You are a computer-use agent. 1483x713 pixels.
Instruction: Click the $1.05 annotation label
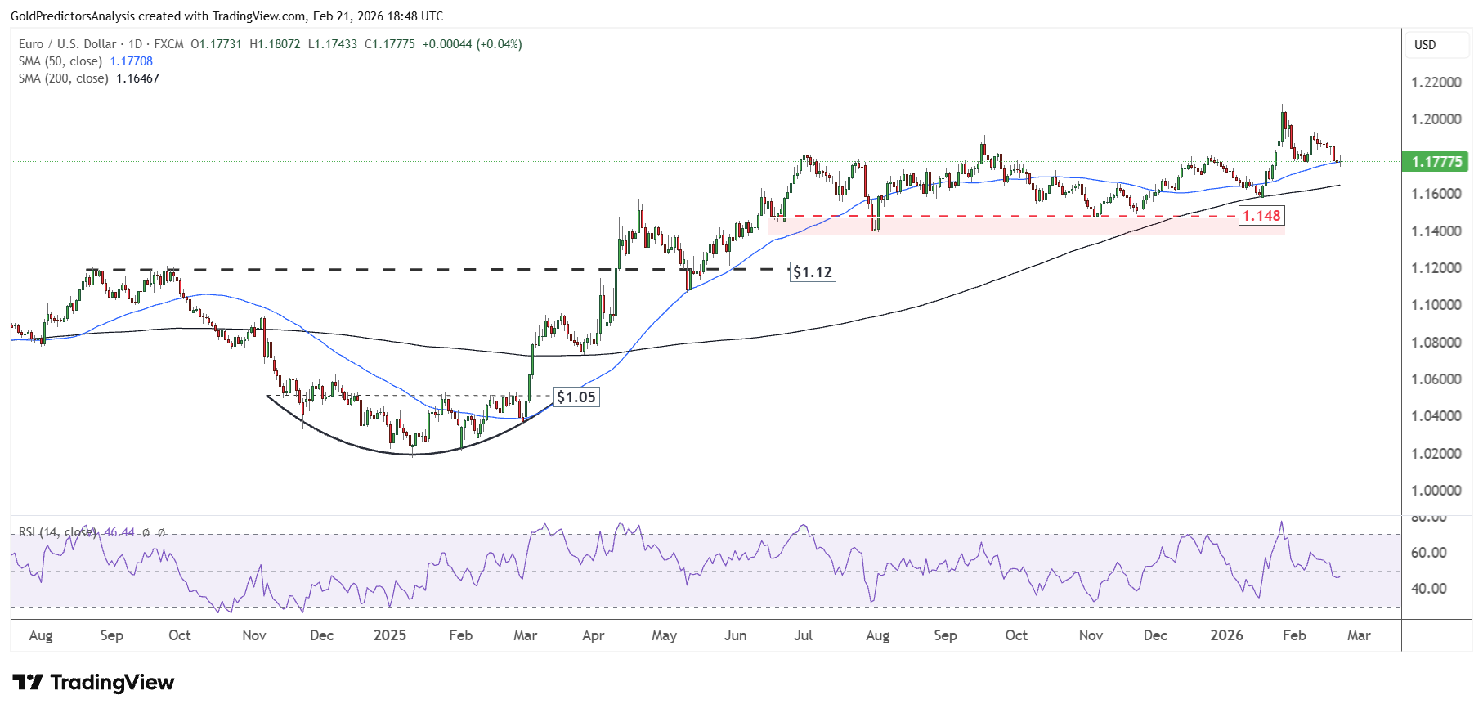click(576, 397)
